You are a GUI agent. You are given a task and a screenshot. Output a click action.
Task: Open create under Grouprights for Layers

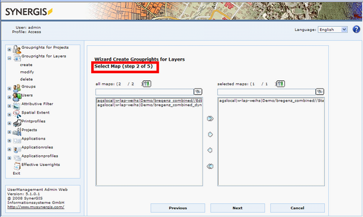(26, 65)
